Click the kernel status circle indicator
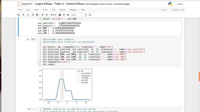Viewport: 200px width, 112px height. [x=183, y=10]
